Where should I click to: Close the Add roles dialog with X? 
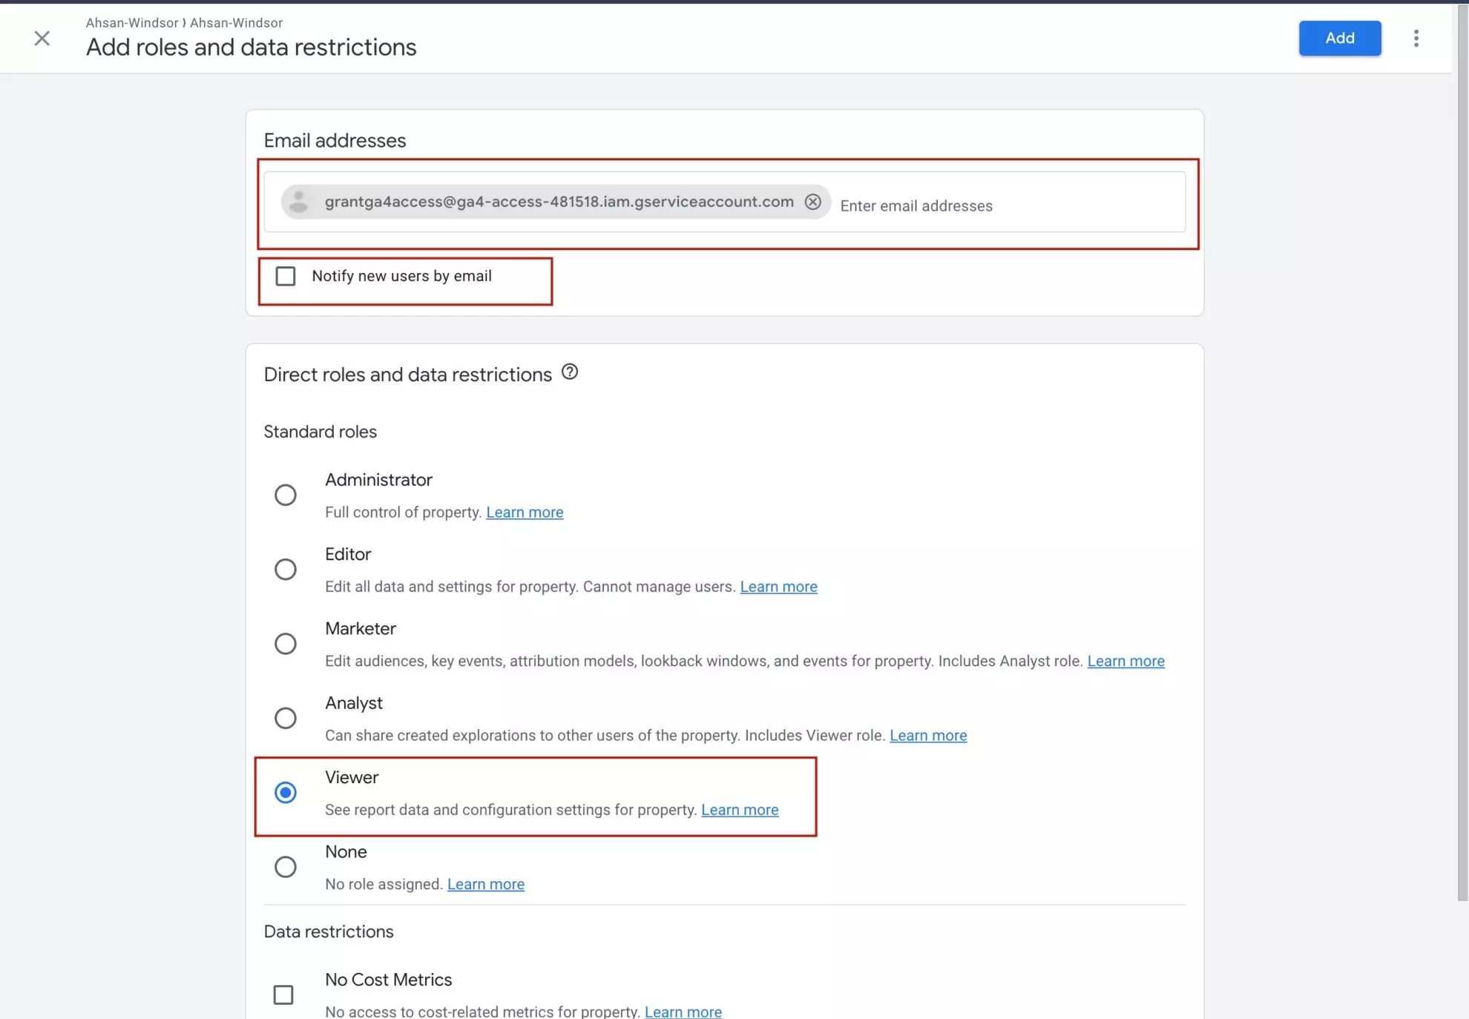[42, 39]
